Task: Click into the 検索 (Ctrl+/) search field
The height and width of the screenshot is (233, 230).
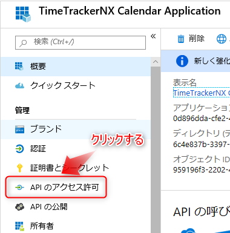Action: coord(80,42)
